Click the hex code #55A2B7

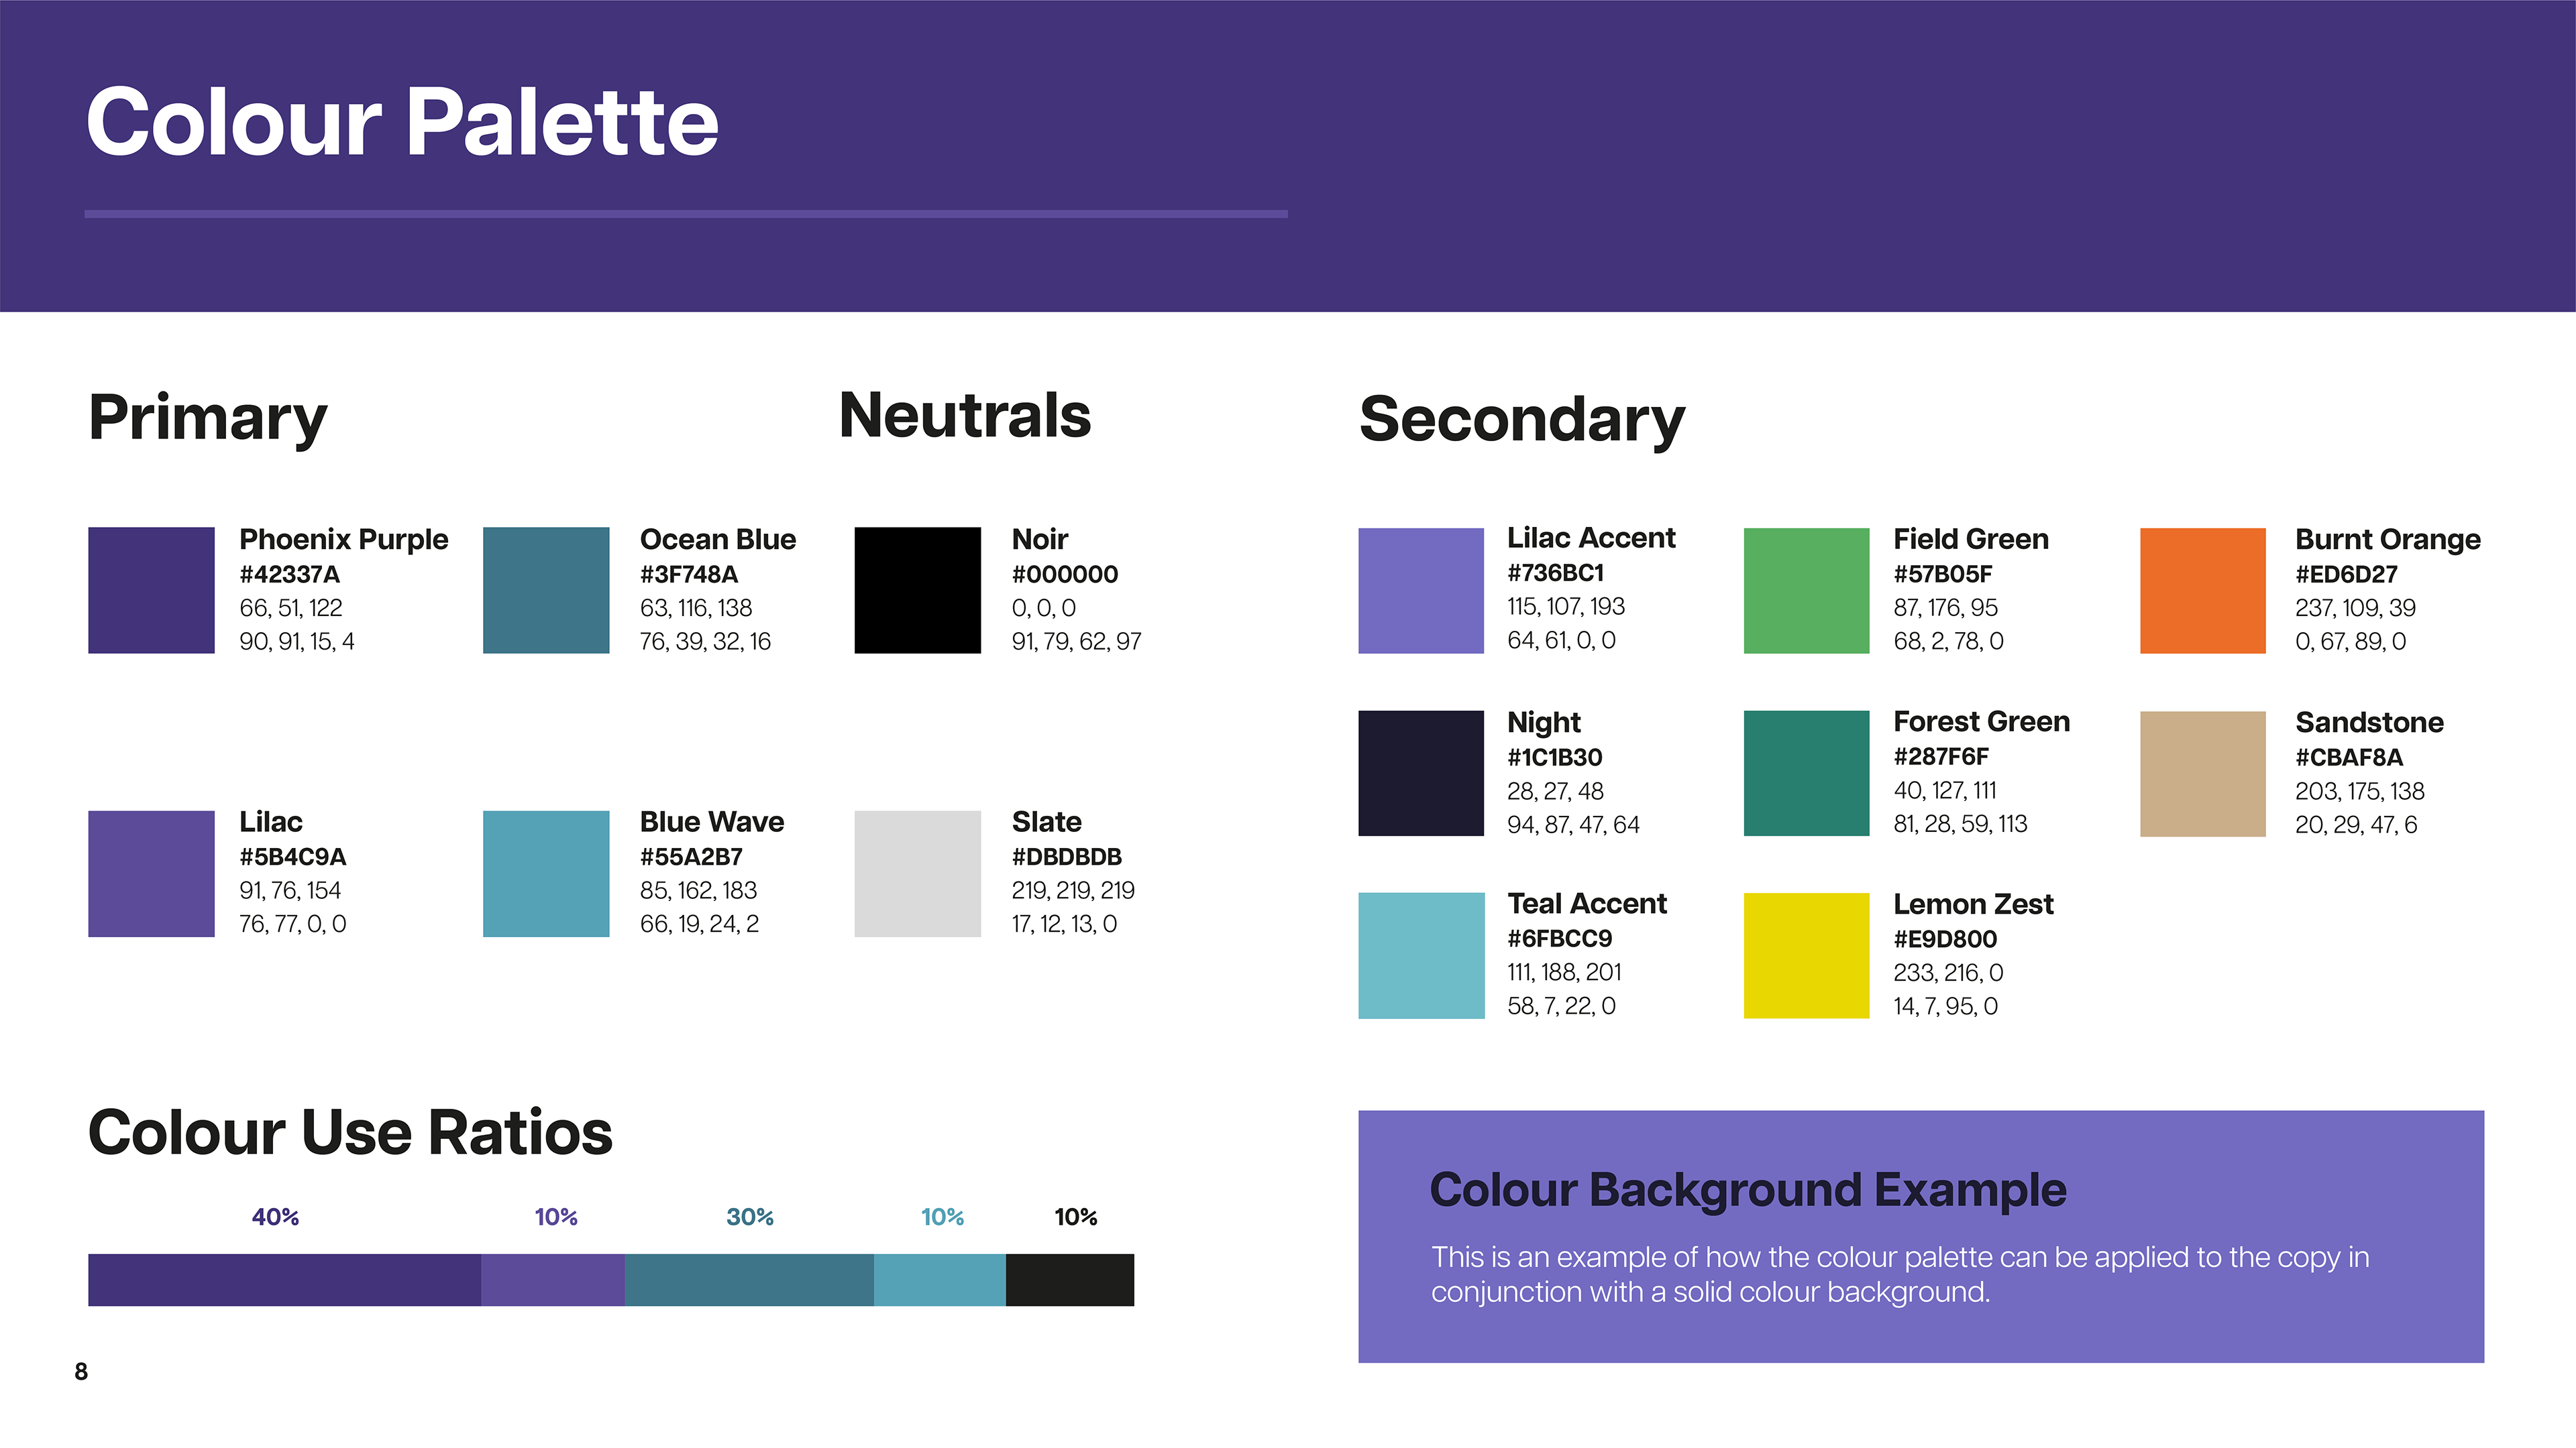pyautogui.click(x=692, y=857)
